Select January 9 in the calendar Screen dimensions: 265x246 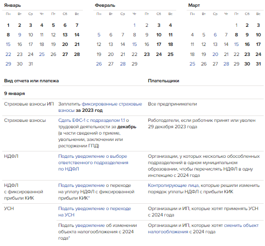point(20,35)
